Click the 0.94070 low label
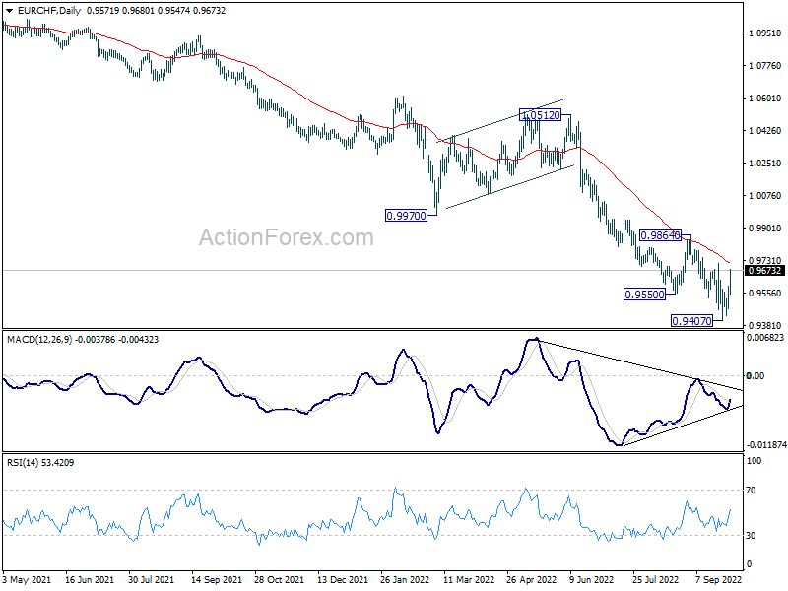Screen dimensions: 788x591 tap(692, 321)
